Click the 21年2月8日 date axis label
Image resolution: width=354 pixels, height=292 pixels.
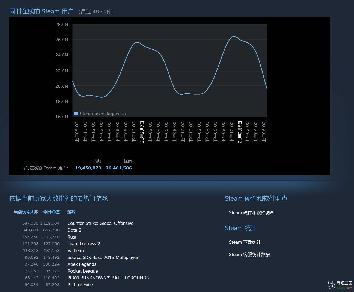pos(240,132)
